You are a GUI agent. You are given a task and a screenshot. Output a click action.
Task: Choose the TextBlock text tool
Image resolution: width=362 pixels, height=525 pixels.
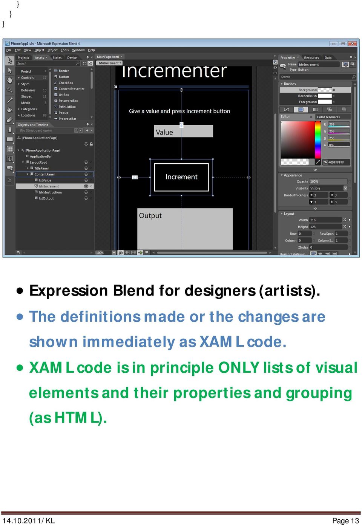pos(10,159)
